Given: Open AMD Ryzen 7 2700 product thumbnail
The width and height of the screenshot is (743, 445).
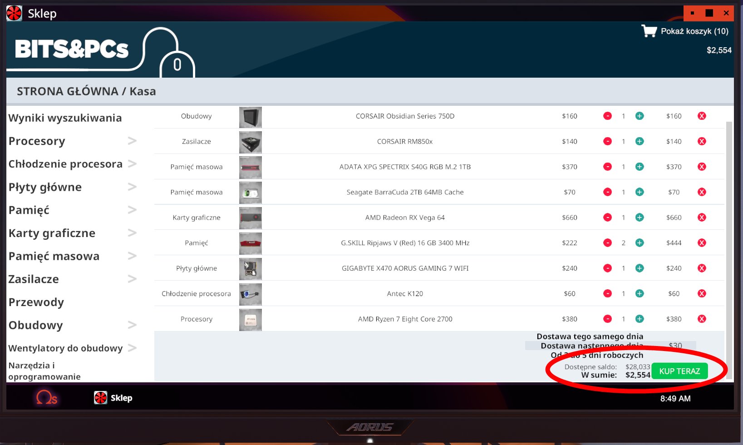Looking at the screenshot, I should 251,320.
